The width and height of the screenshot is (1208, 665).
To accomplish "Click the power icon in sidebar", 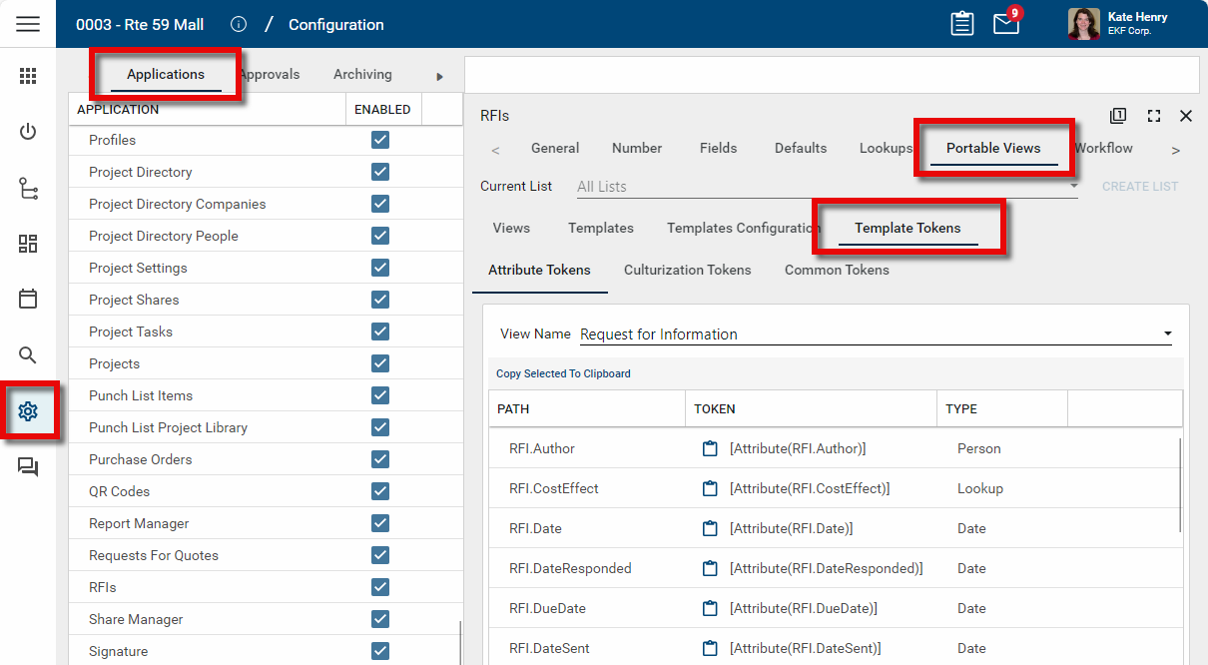I will pyautogui.click(x=28, y=132).
